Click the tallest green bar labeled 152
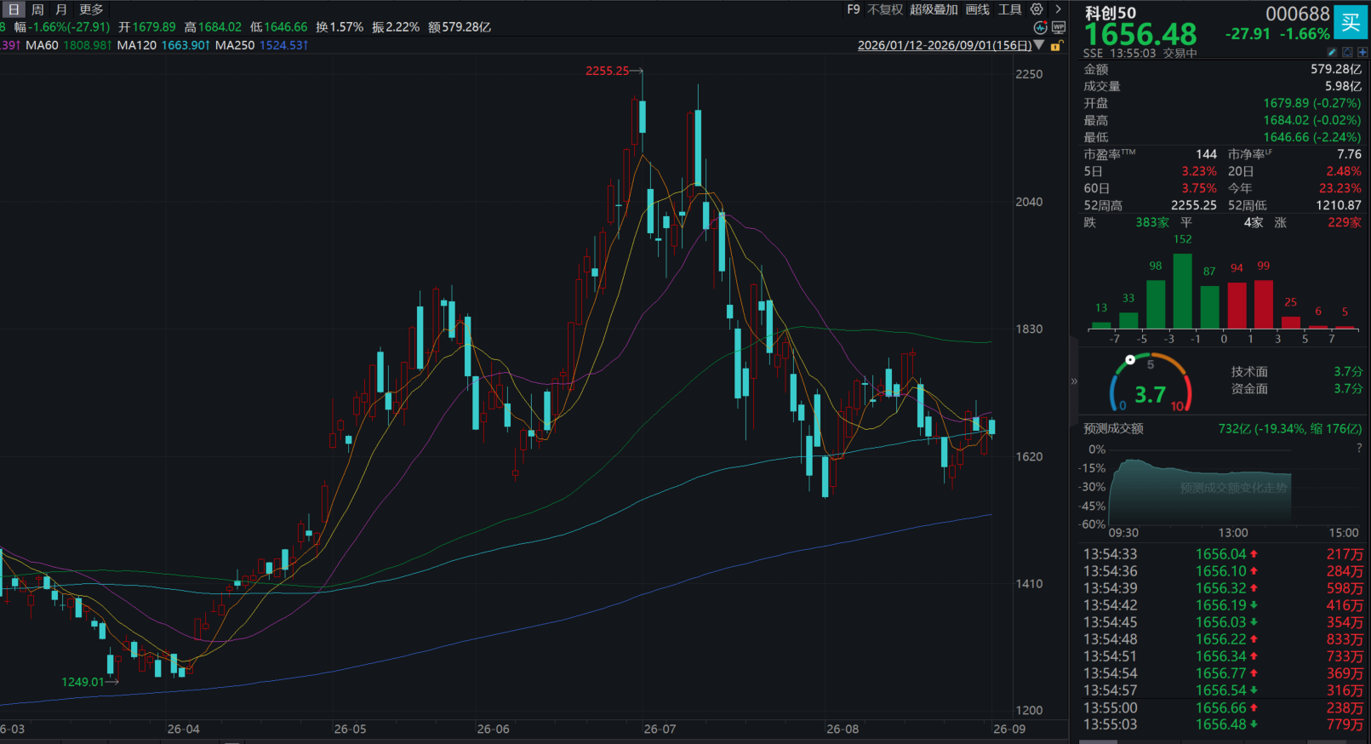This screenshot has height=744, width=1371. tap(1182, 291)
